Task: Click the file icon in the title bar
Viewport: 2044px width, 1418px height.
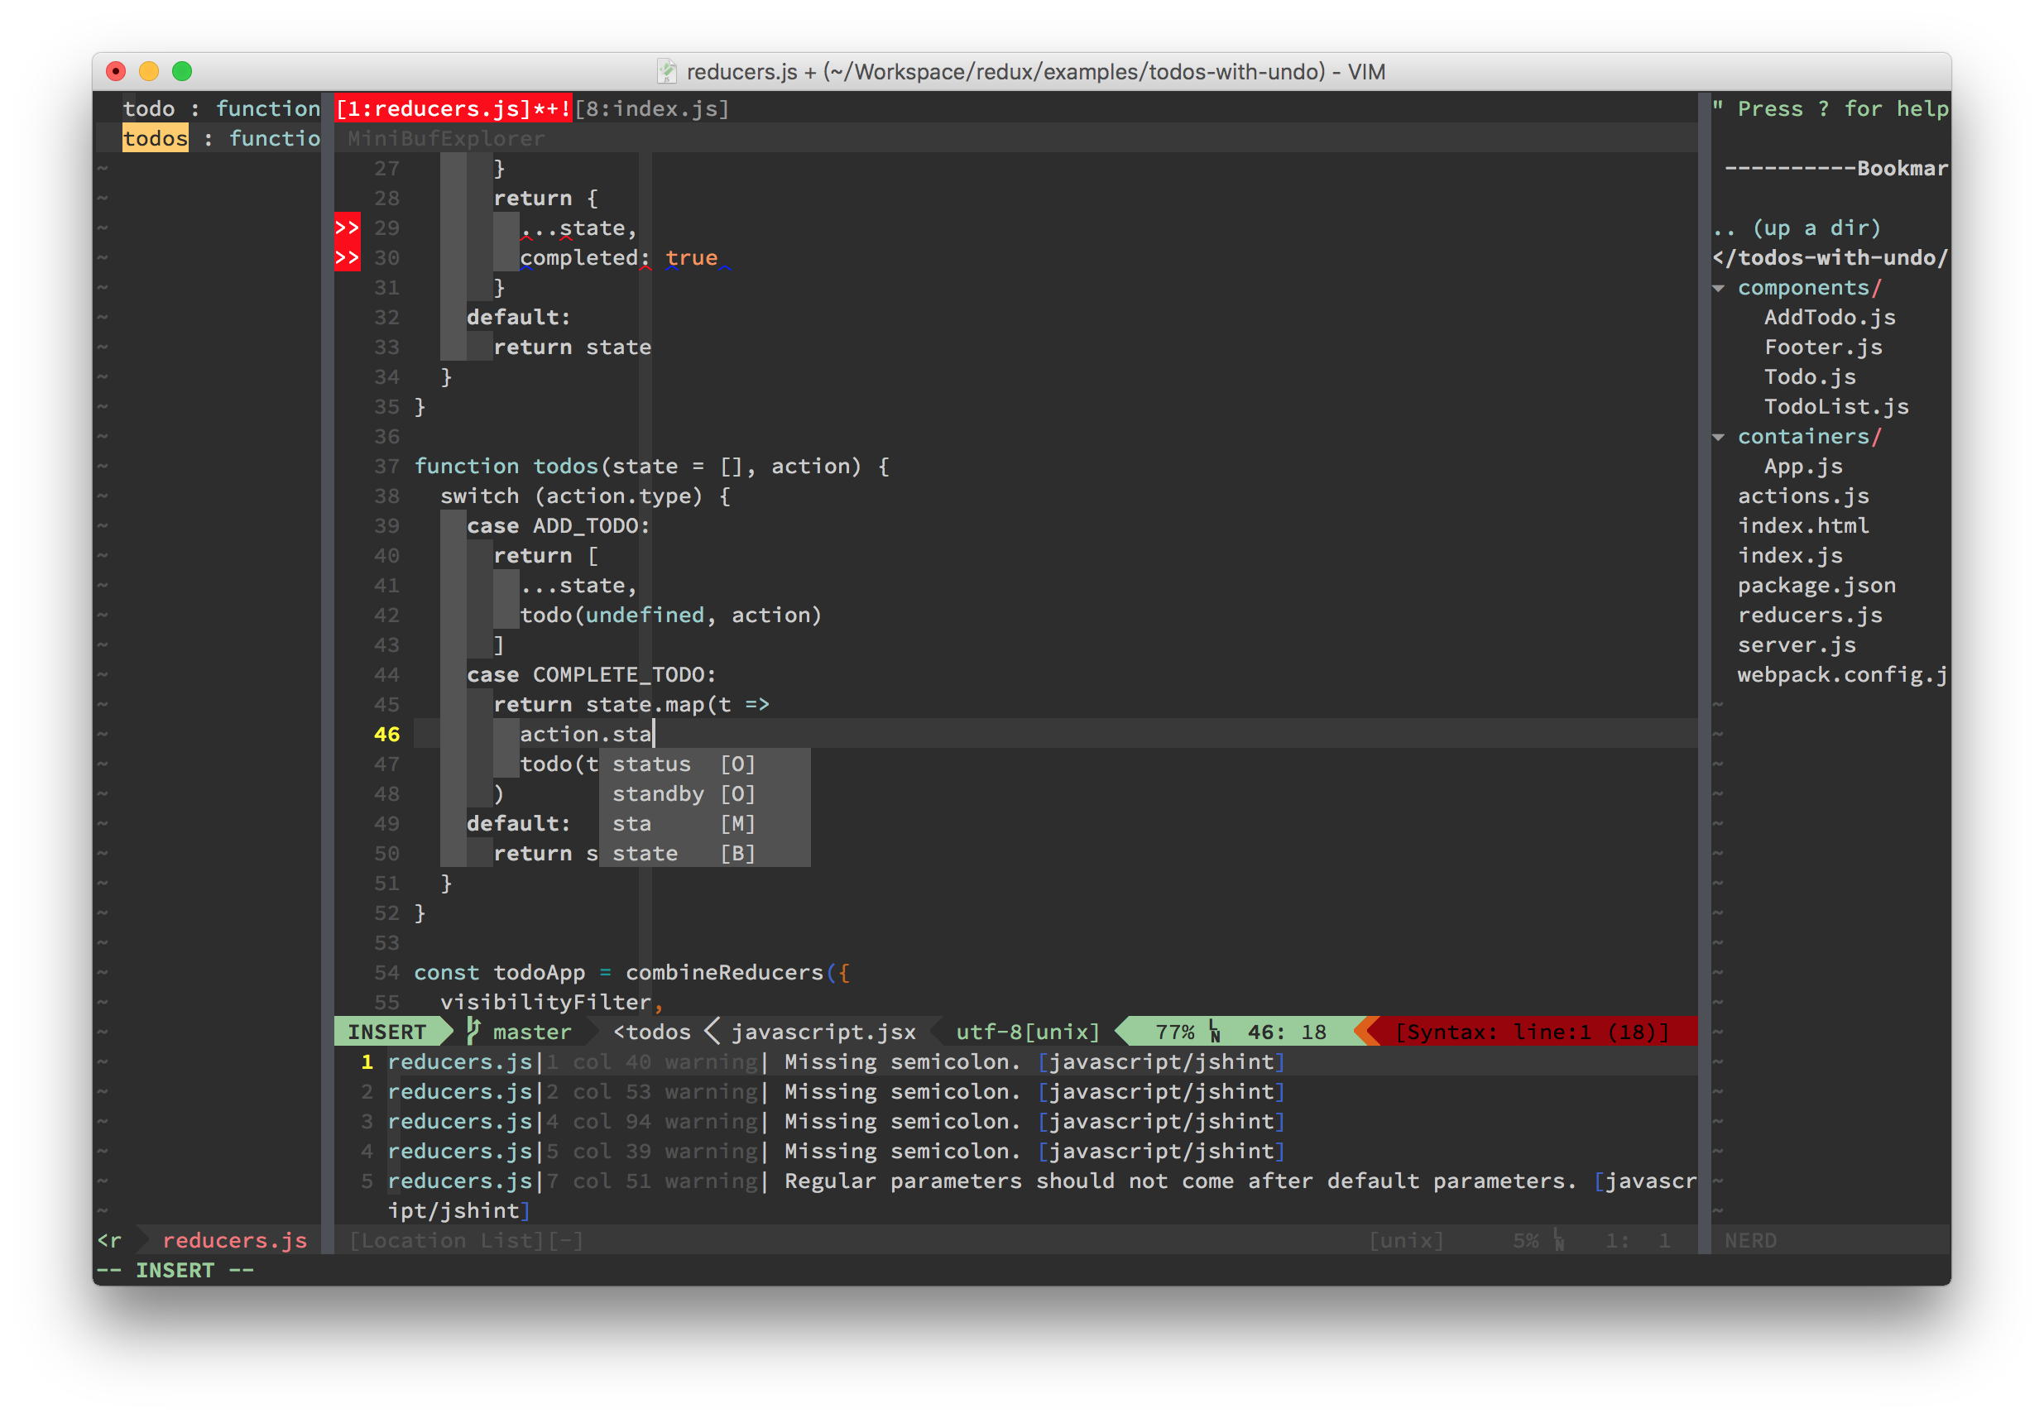Action: [666, 71]
